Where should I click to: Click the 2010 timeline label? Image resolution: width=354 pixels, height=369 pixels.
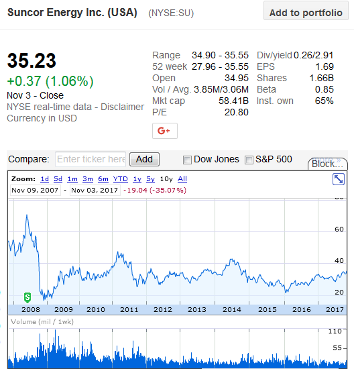[96, 310]
